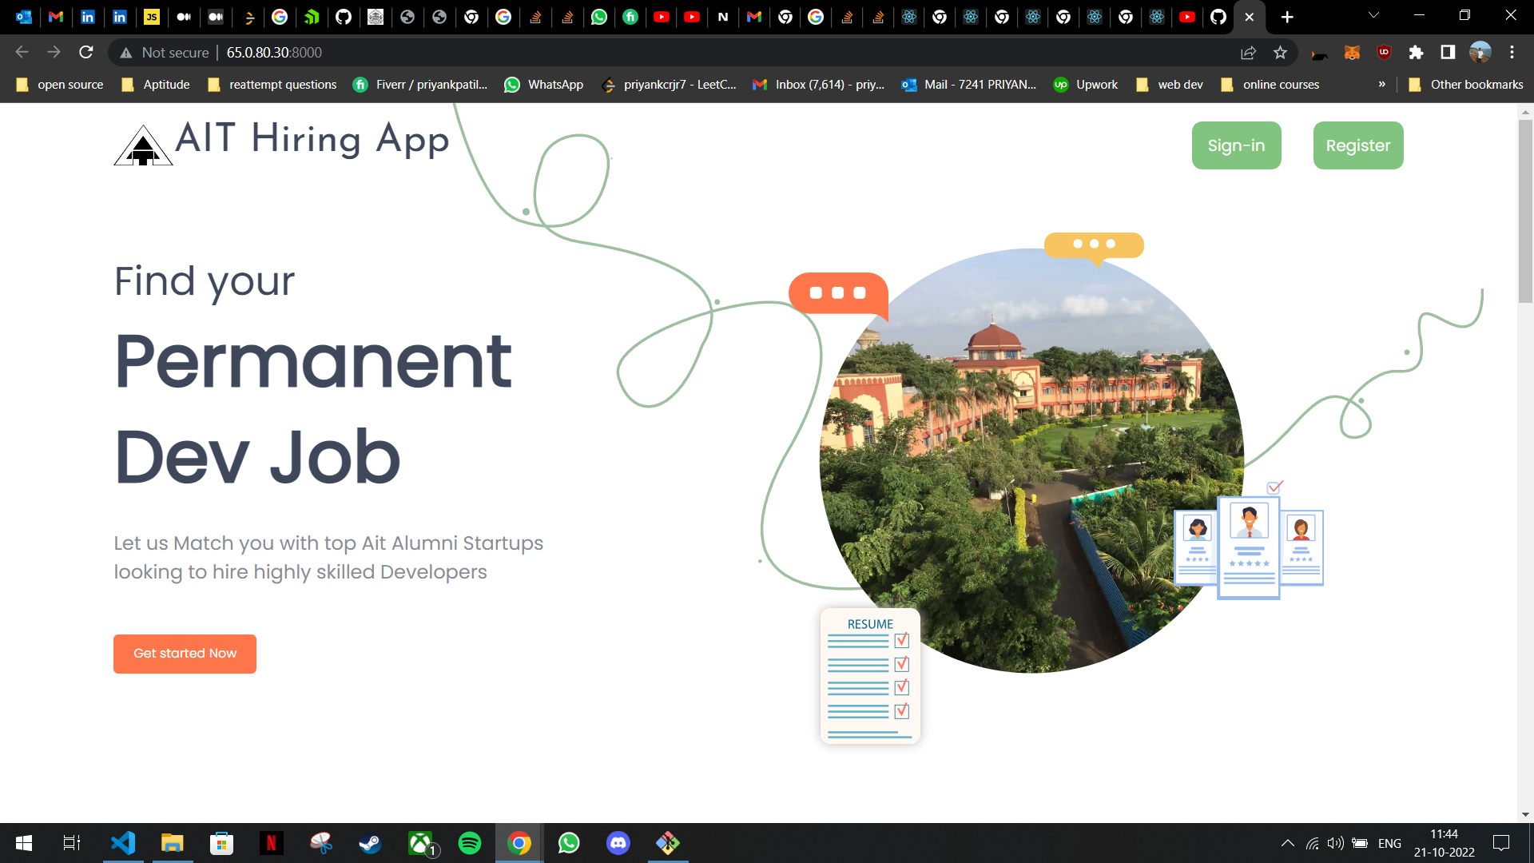Image resolution: width=1534 pixels, height=863 pixels.
Task: Click the share page icon in address bar
Action: tap(1248, 53)
